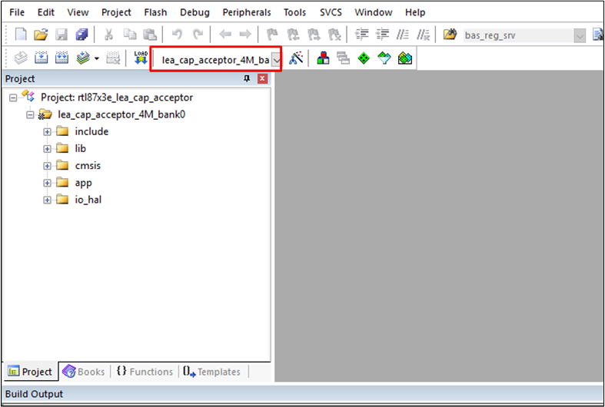This screenshot has height=407, width=605.
Task: Open the Pack Installer icon
Action: point(405,58)
